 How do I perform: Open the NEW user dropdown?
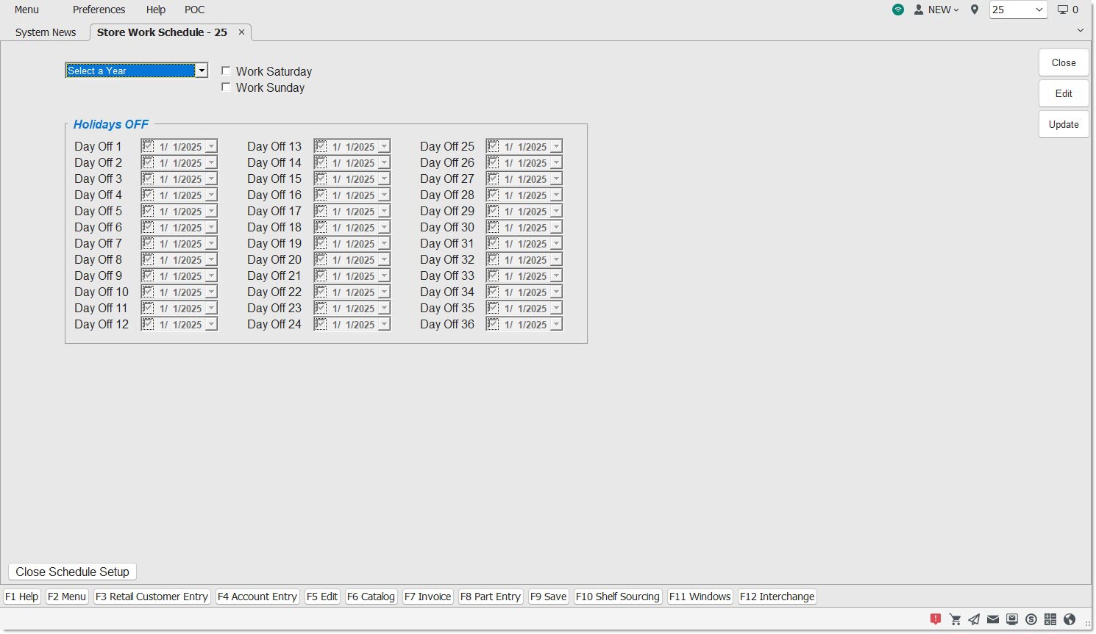(936, 10)
